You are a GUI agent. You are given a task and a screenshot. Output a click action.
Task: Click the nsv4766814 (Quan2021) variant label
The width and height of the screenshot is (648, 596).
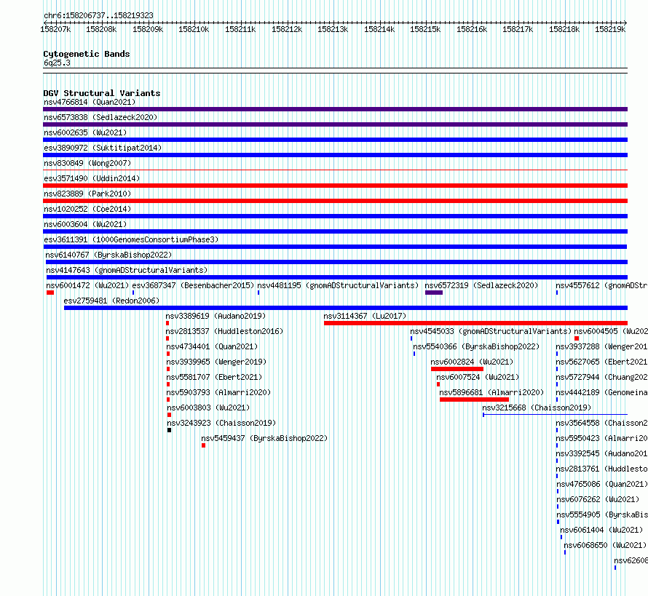90,102
